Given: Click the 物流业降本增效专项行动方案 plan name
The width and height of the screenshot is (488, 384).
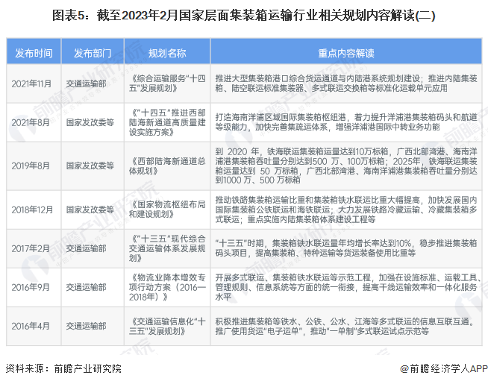Looking at the screenshot, I should tap(167, 287).
